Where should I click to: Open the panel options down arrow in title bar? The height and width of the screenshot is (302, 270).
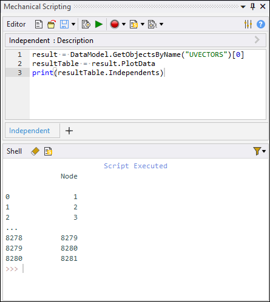243,7
